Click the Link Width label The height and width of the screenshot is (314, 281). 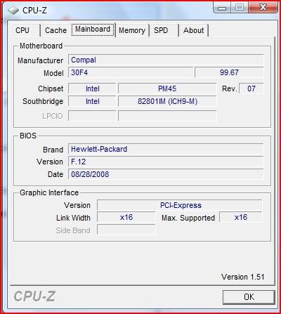(73, 218)
